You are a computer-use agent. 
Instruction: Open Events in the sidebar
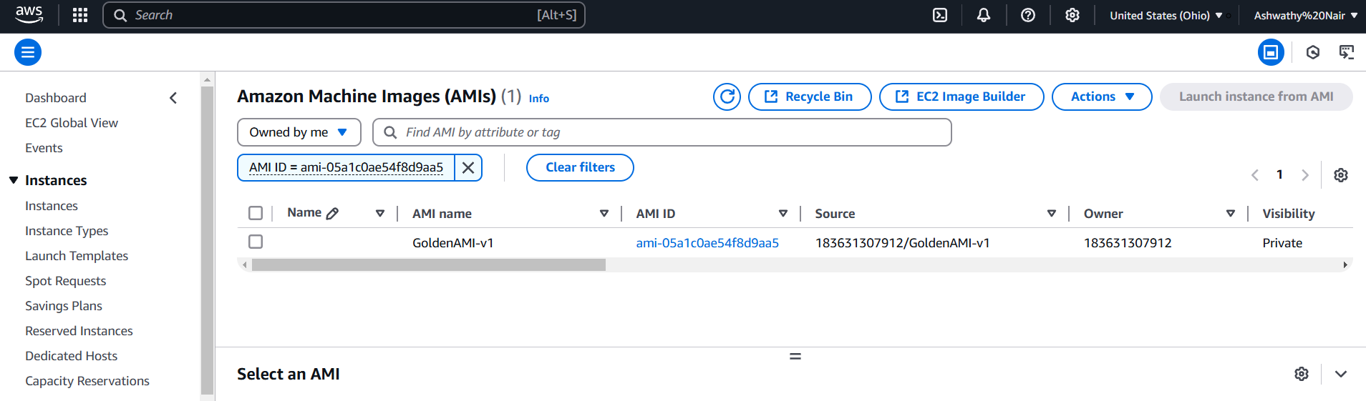point(44,148)
